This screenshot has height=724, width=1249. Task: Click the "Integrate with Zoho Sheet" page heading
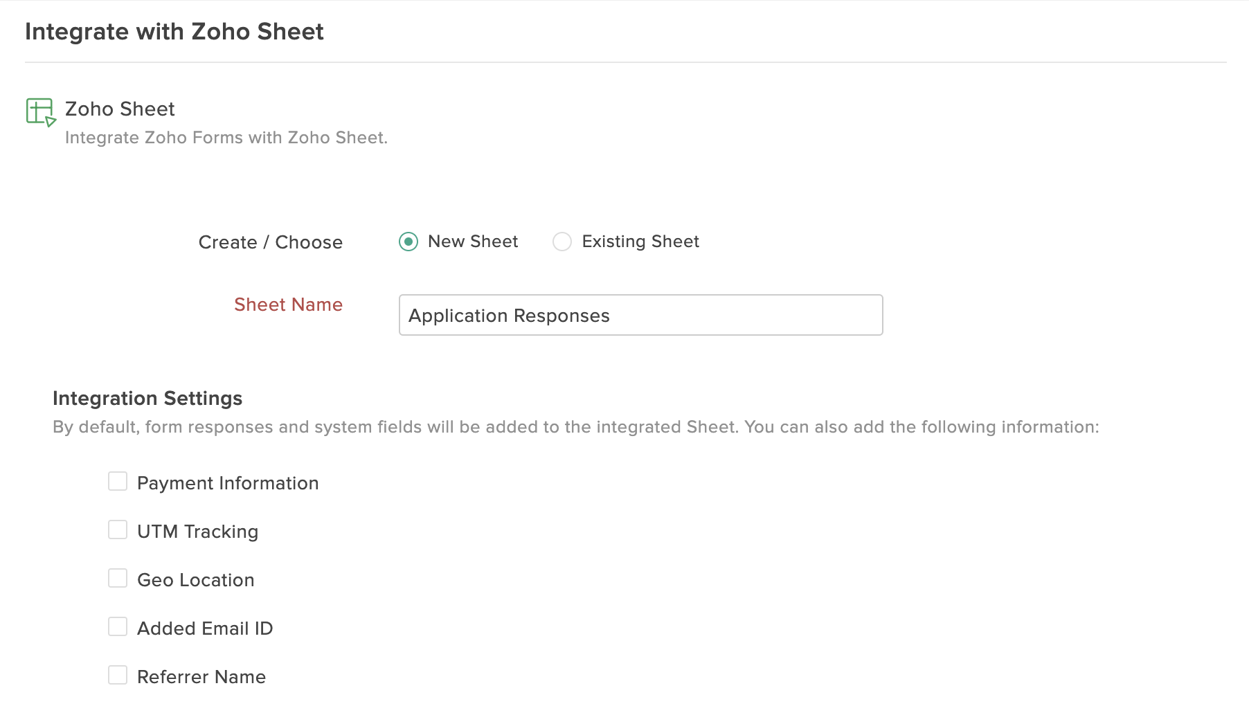point(174,32)
